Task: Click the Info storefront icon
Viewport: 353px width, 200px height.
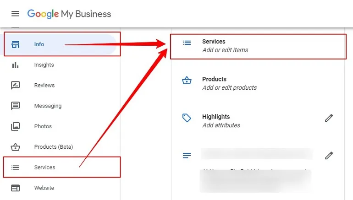Action: 15,44
